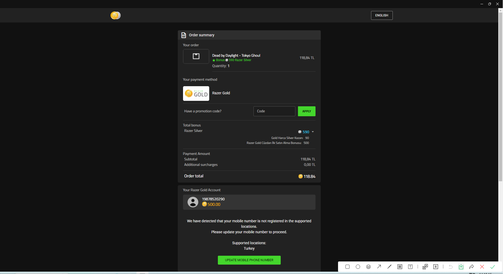Open the ENGLISH language selector
The height and width of the screenshot is (274, 503).
pyautogui.click(x=382, y=15)
